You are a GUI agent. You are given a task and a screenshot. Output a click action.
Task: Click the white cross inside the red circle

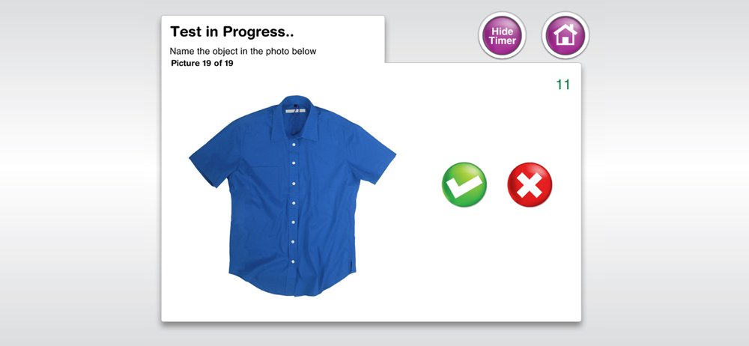coord(530,185)
